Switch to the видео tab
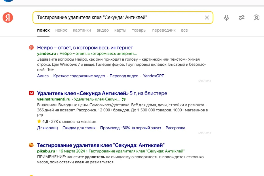Screen dimensions: 264x176 102,30
